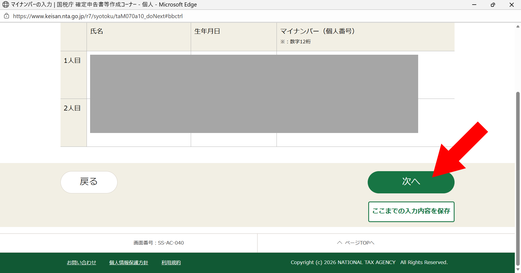Select the 2人目 row label
Image resolution: width=521 pixels, height=273 pixels.
coord(72,108)
